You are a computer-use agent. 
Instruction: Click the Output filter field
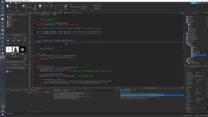click(x=103, y=90)
